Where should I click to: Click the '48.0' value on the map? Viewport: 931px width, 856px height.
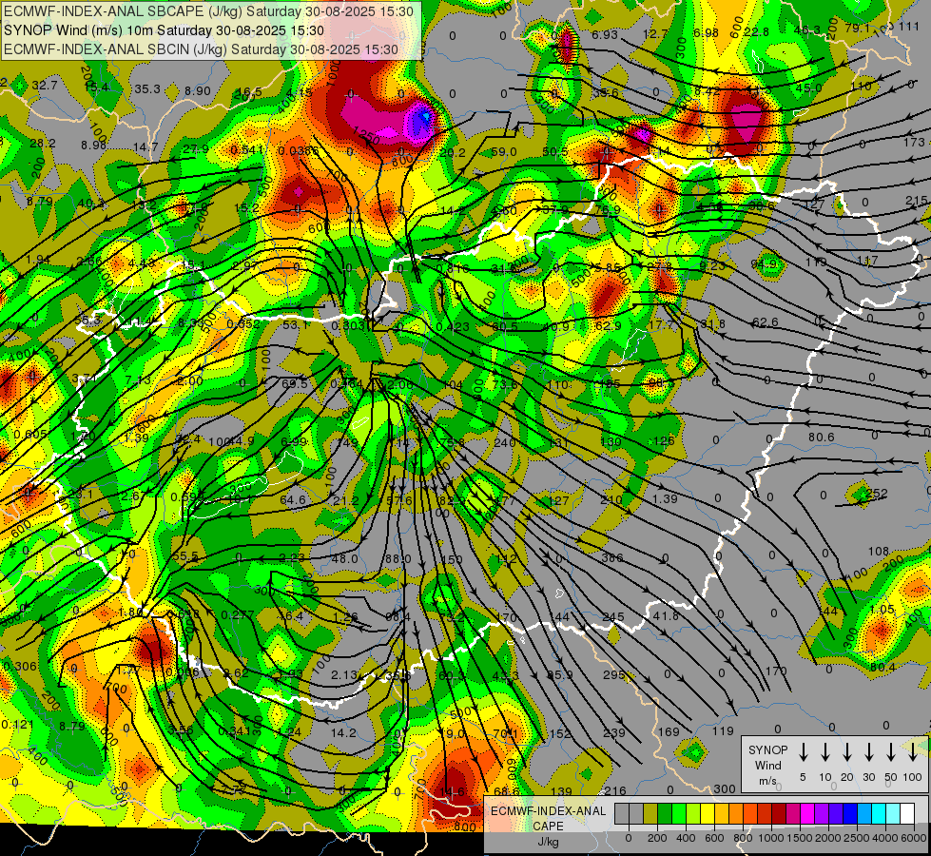(x=344, y=558)
